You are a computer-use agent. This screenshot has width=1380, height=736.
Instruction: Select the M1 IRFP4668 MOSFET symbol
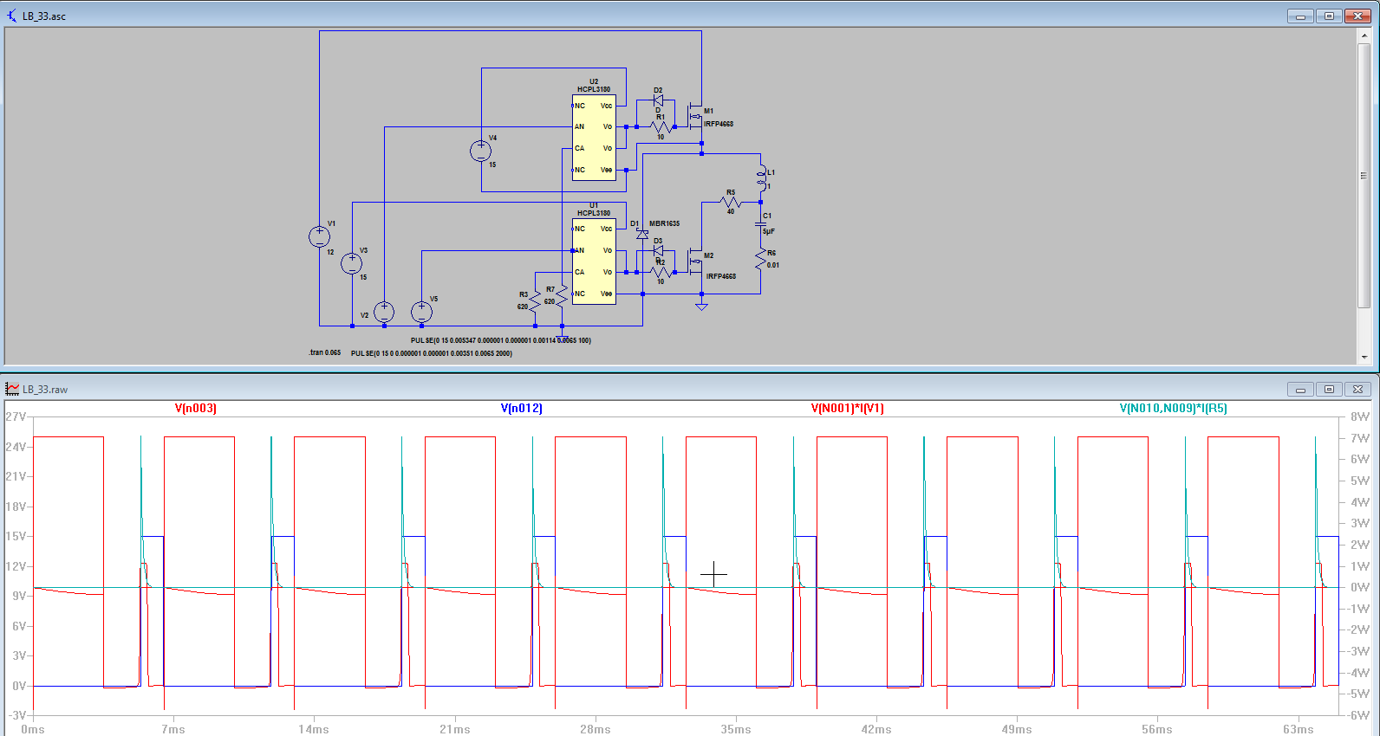click(695, 116)
